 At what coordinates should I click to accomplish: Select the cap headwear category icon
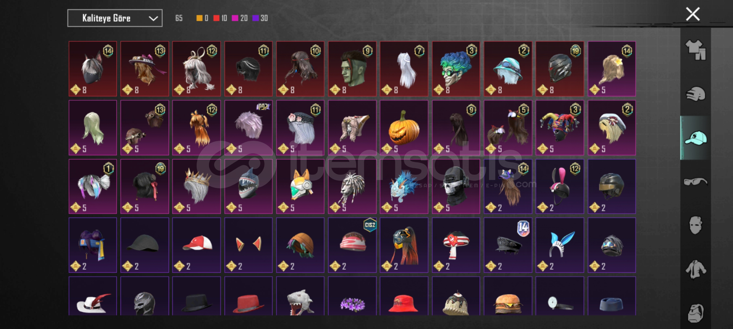click(x=695, y=138)
